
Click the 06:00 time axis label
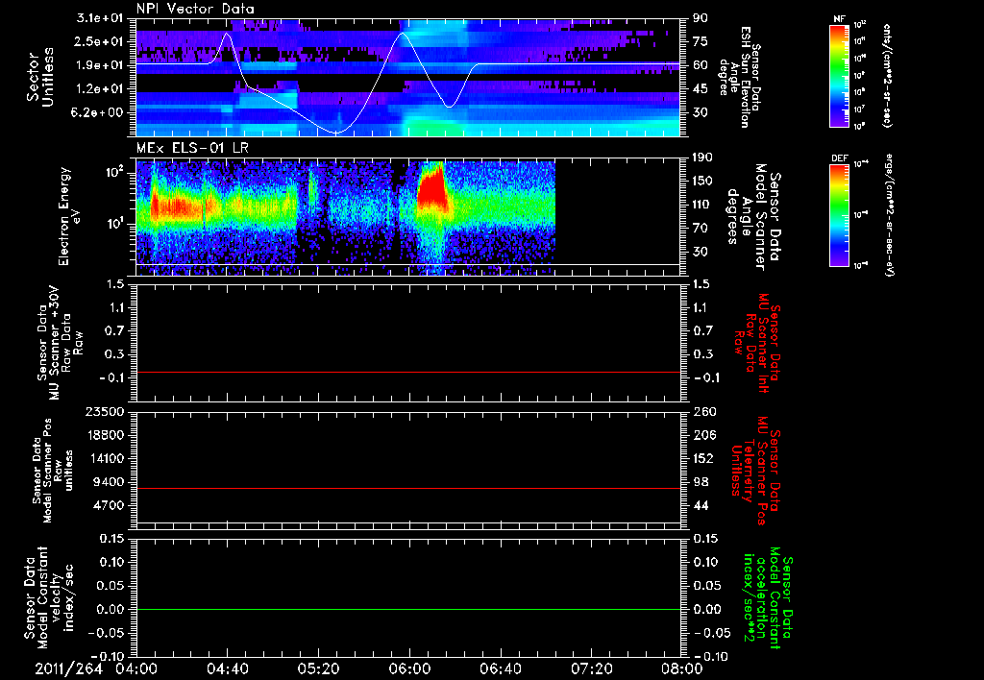click(409, 668)
